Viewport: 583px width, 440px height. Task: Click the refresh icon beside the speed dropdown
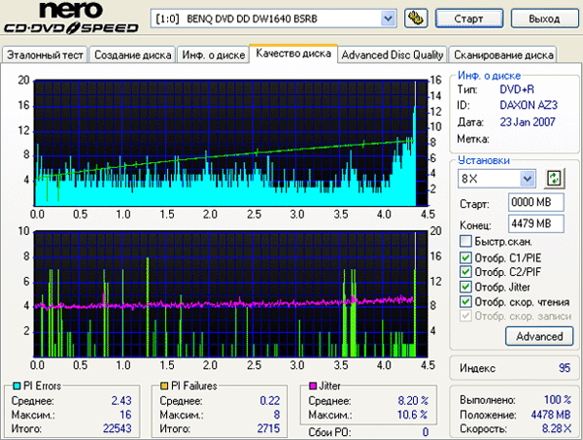pos(554,178)
